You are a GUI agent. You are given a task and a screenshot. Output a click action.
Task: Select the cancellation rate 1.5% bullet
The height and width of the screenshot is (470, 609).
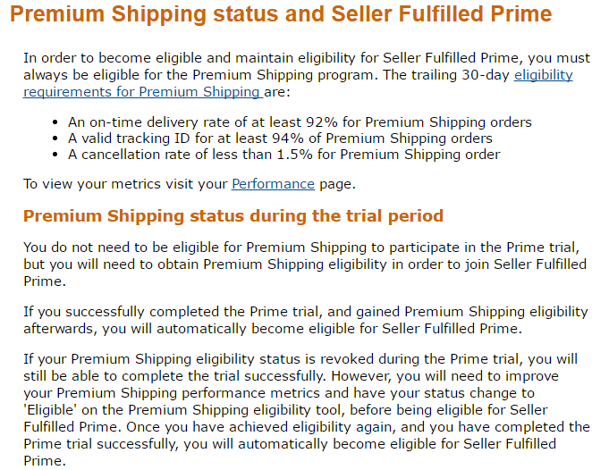284,155
